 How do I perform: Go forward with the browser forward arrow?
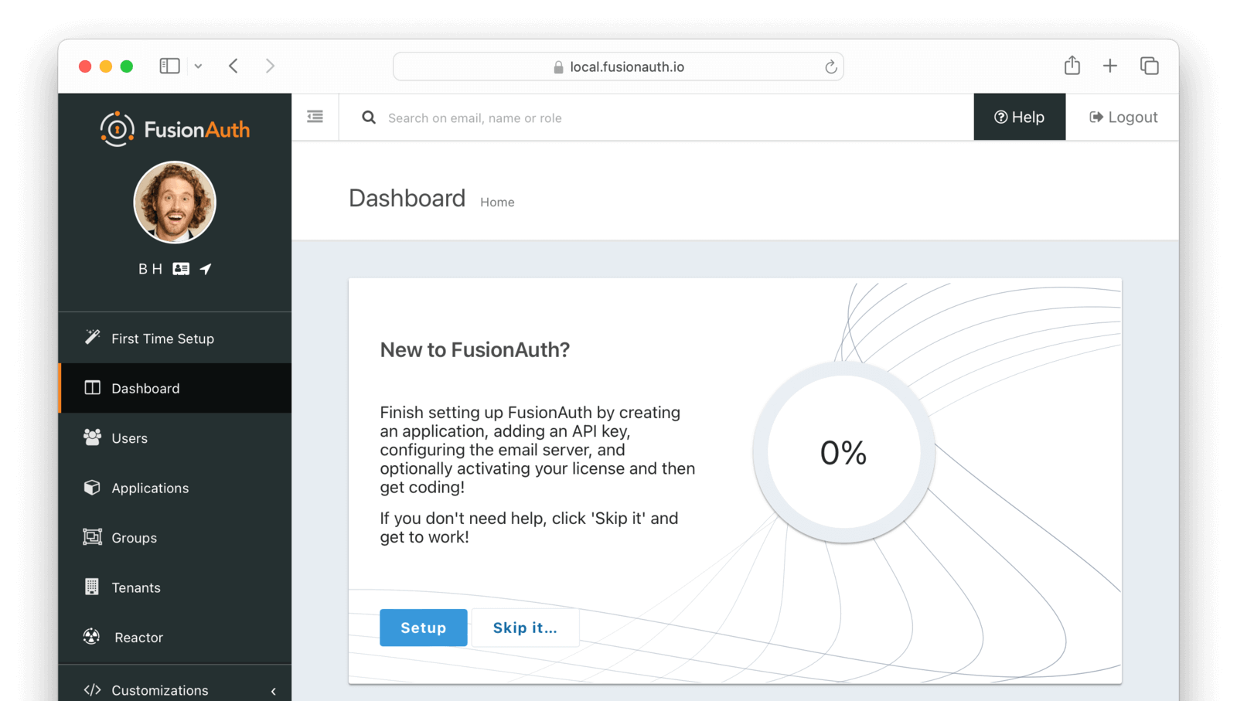pos(270,66)
